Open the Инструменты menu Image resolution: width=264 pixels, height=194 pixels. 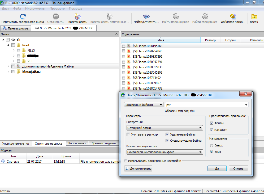[x=35, y=9]
